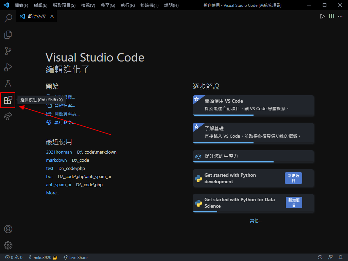
Task: Click miku3920 account in status bar
Action: click(x=43, y=258)
